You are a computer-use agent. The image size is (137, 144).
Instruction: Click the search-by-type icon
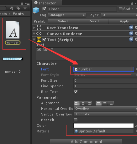[12, 8]
